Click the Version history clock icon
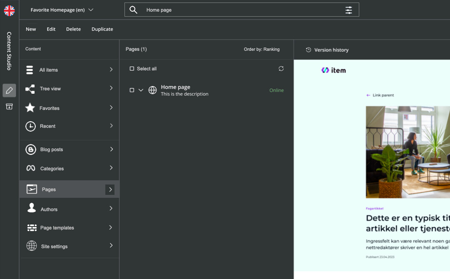 tap(308, 50)
